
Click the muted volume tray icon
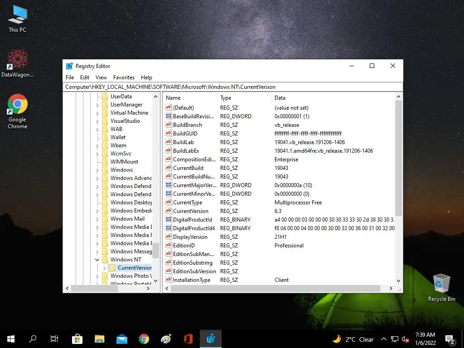click(x=405, y=339)
